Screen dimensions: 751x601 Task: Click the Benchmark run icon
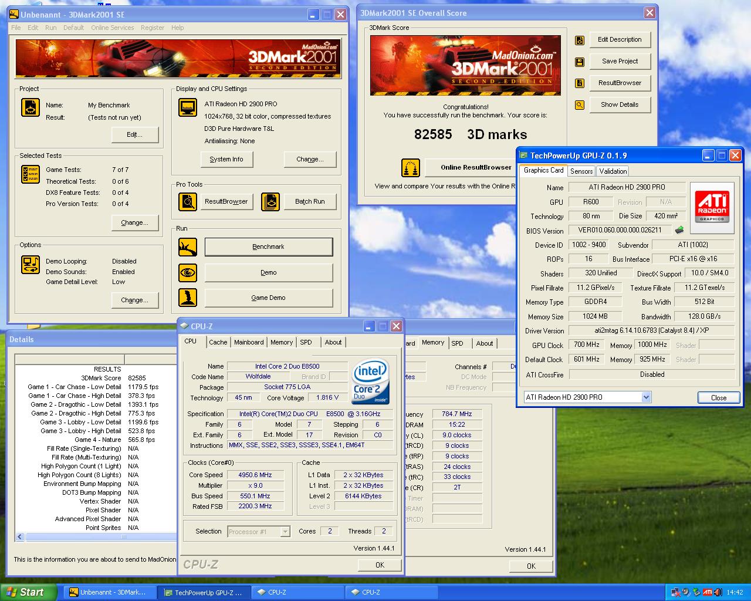188,247
